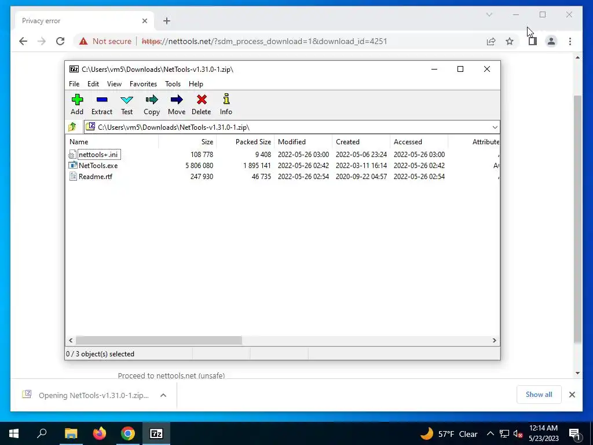Screen dimensions: 593x445
Task: Open the notification center icon
Action: 574,434
